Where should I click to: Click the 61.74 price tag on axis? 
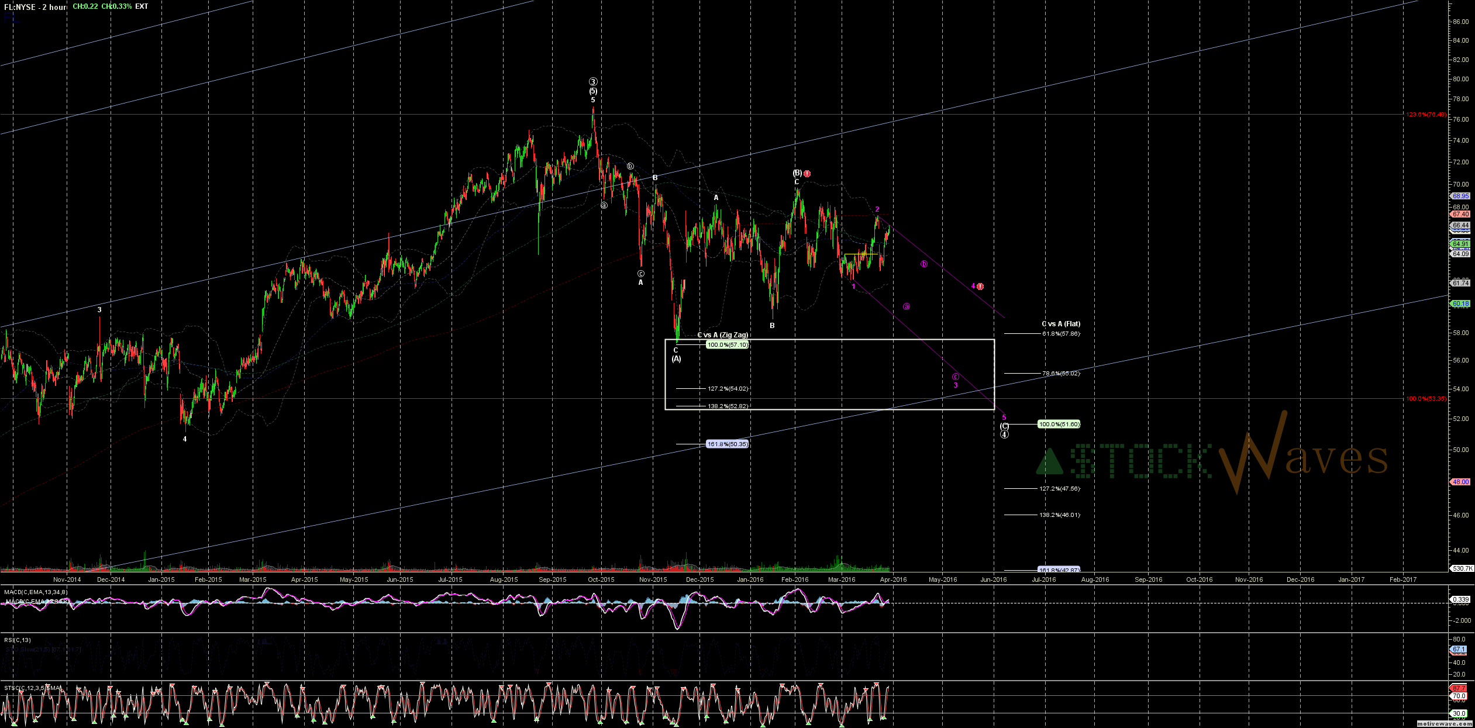pyautogui.click(x=1460, y=283)
